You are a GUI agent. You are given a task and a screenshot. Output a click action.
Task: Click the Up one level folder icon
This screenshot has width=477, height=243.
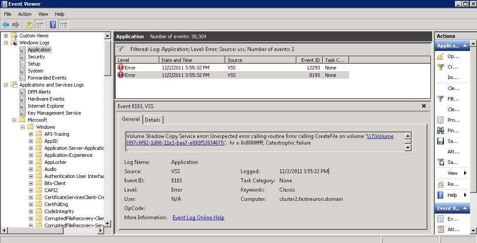point(29,25)
